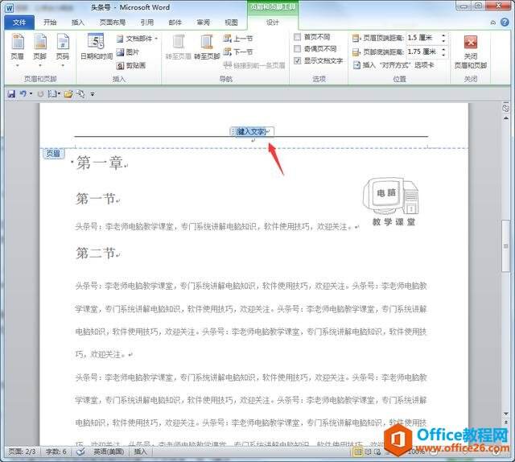The height and width of the screenshot is (462, 515).
Task: Expand the 页码 dropdown arrow
Action: (63, 65)
